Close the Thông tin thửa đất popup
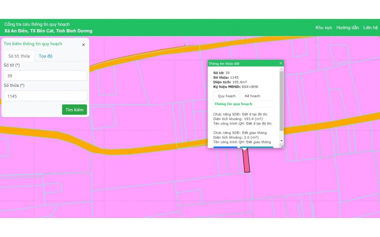Viewport: 380px width, 237px height. 281,63
